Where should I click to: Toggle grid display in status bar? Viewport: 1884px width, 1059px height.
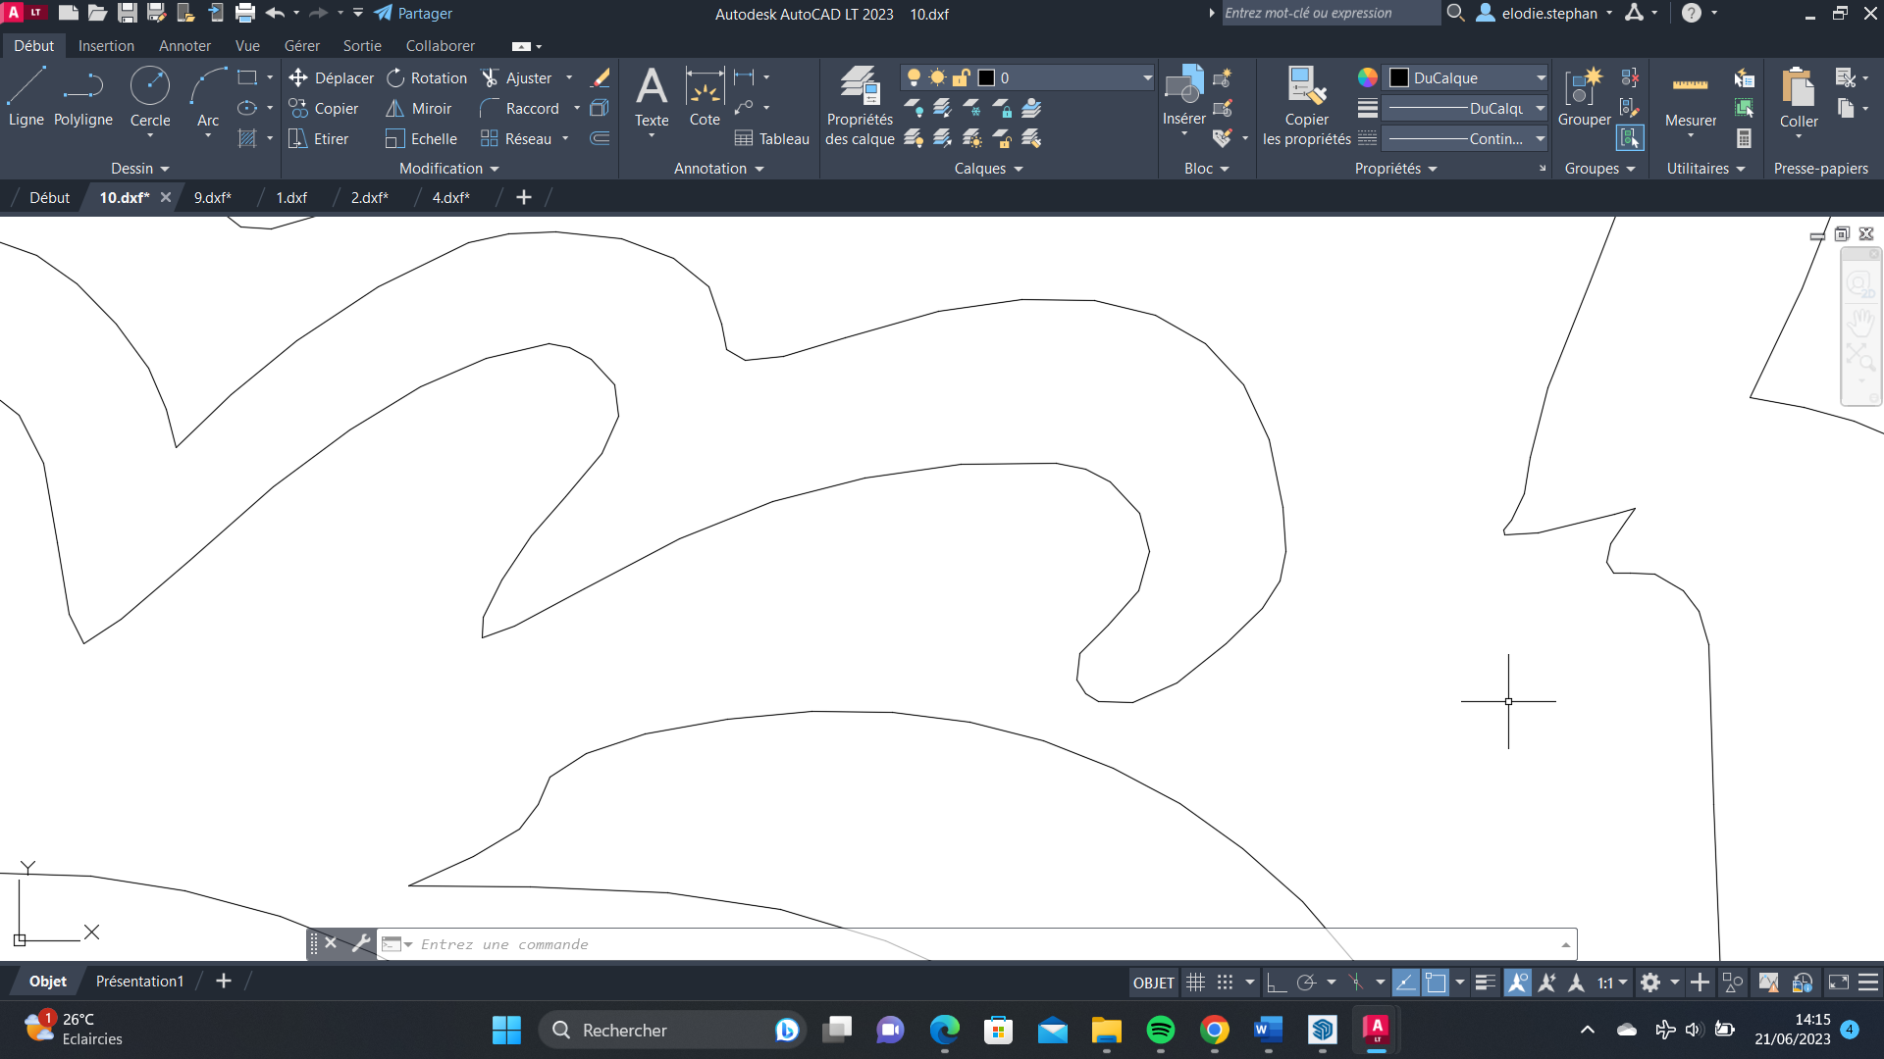pyautogui.click(x=1195, y=983)
